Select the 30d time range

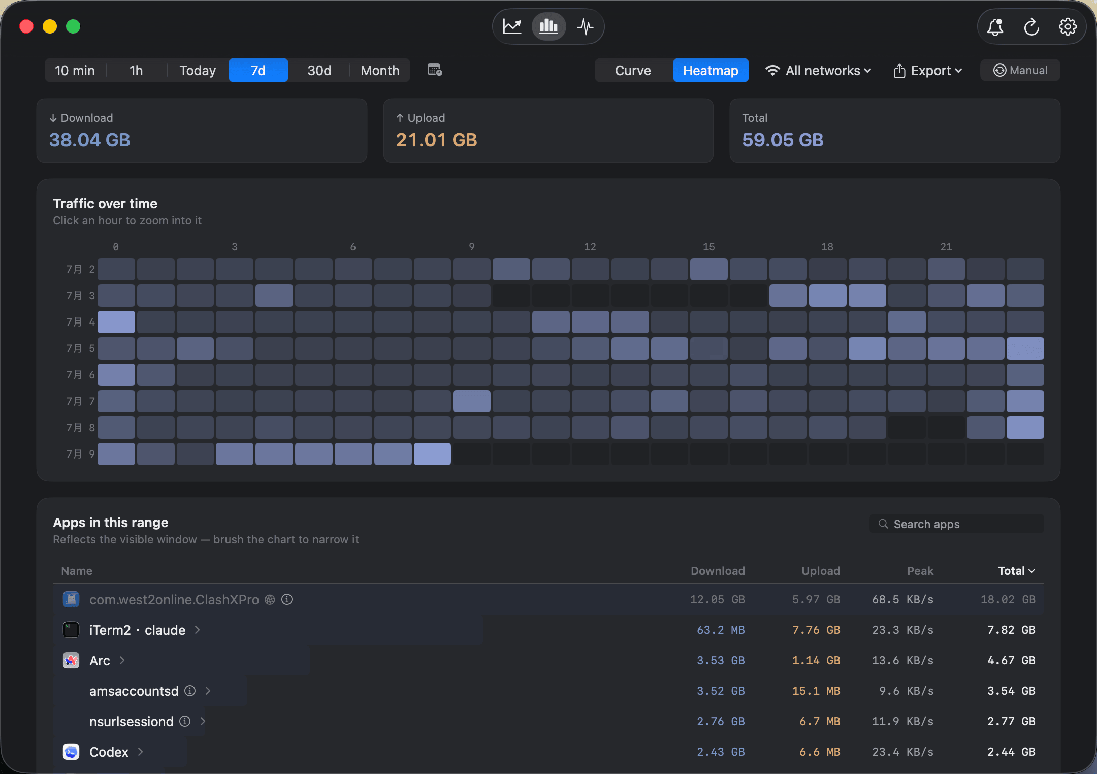[x=319, y=70]
